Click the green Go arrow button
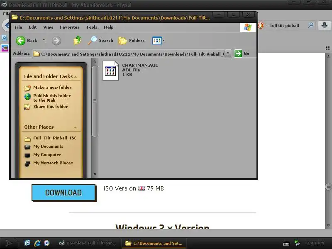This screenshot has width=332, height=249. pyautogui.click(x=238, y=54)
